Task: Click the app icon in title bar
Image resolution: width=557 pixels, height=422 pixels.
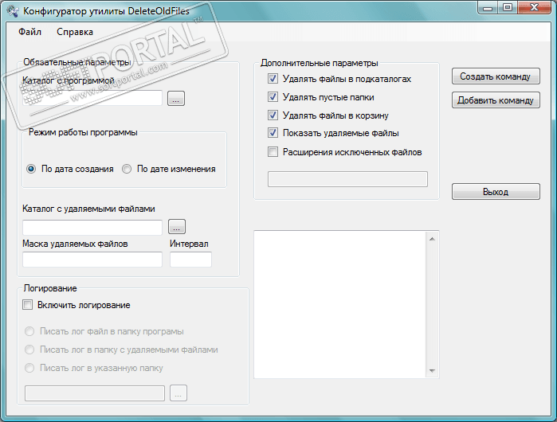Action: (14, 10)
